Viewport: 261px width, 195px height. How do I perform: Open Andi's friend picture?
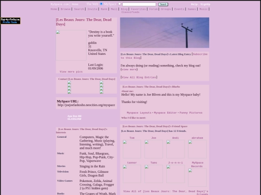175,149
